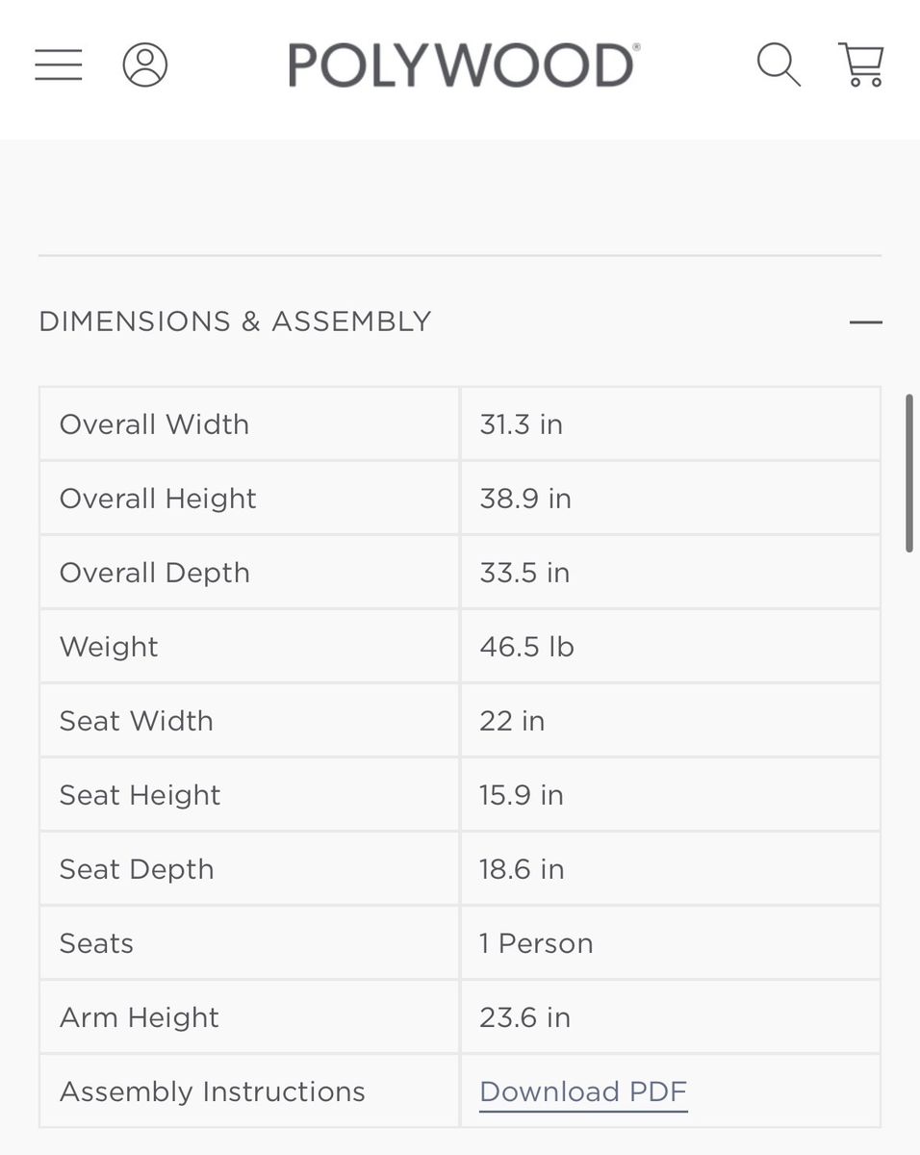Screen dimensions: 920x1155
Task: Select the Assembly Instructions row label
Action: point(213,1091)
